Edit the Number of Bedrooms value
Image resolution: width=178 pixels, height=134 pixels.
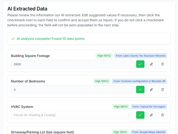pyautogui.click(x=151, y=89)
